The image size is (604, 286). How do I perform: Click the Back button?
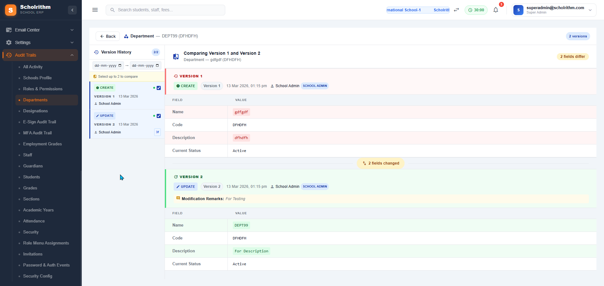pyautogui.click(x=108, y=36)
